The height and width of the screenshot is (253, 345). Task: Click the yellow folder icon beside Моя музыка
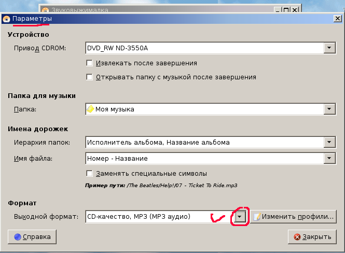90,109
